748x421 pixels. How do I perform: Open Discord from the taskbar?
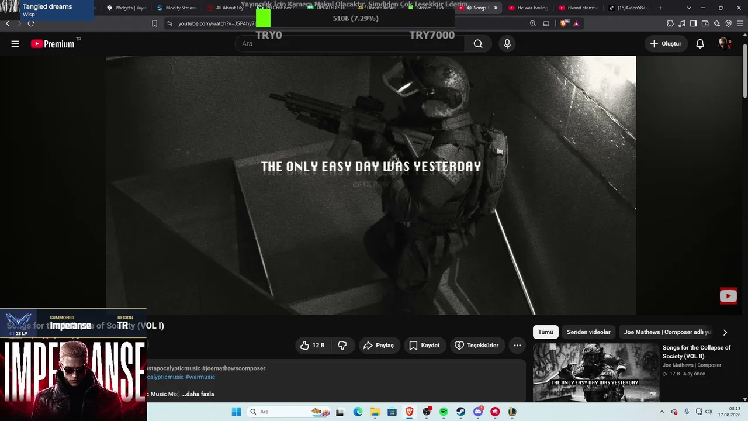click(x=478, y=412)
